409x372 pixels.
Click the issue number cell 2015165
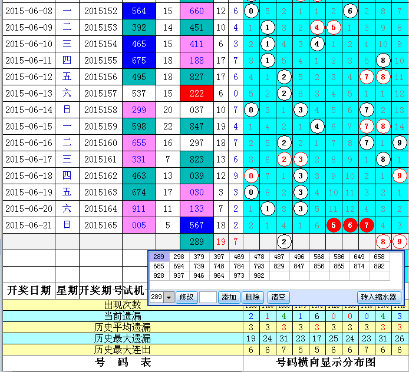pyautogui.click(x=101, y=225)
